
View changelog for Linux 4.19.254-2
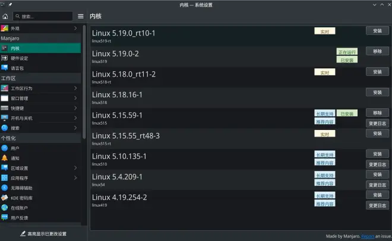(377, 205)
